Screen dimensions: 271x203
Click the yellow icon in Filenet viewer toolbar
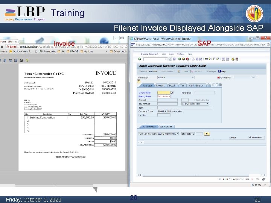[x=27, y=61]
